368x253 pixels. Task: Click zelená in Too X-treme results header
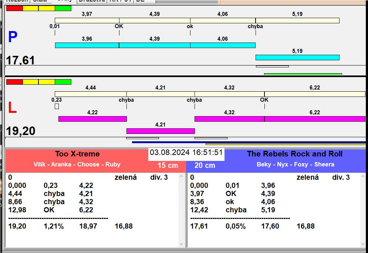125,178
